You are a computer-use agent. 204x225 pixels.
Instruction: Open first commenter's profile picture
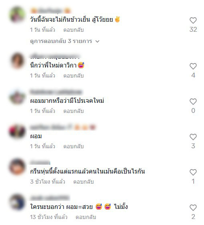(x=17, y=14)
